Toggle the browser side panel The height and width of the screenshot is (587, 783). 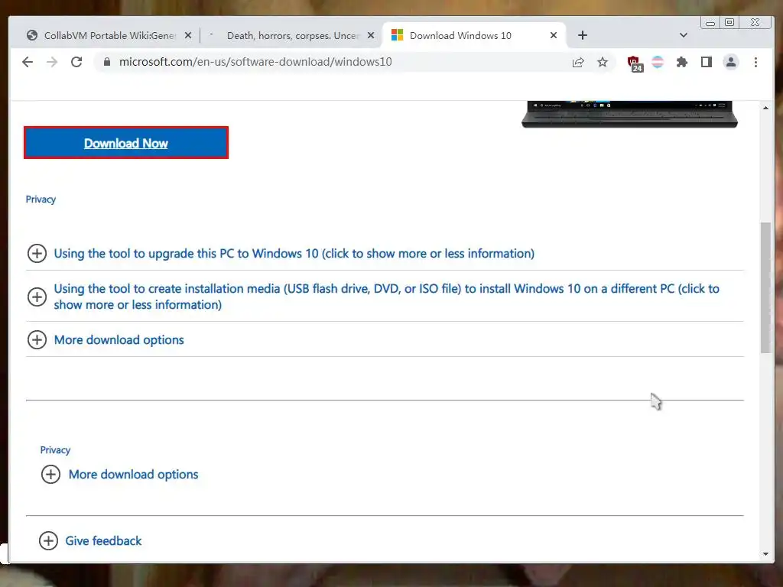click(706, 62)
